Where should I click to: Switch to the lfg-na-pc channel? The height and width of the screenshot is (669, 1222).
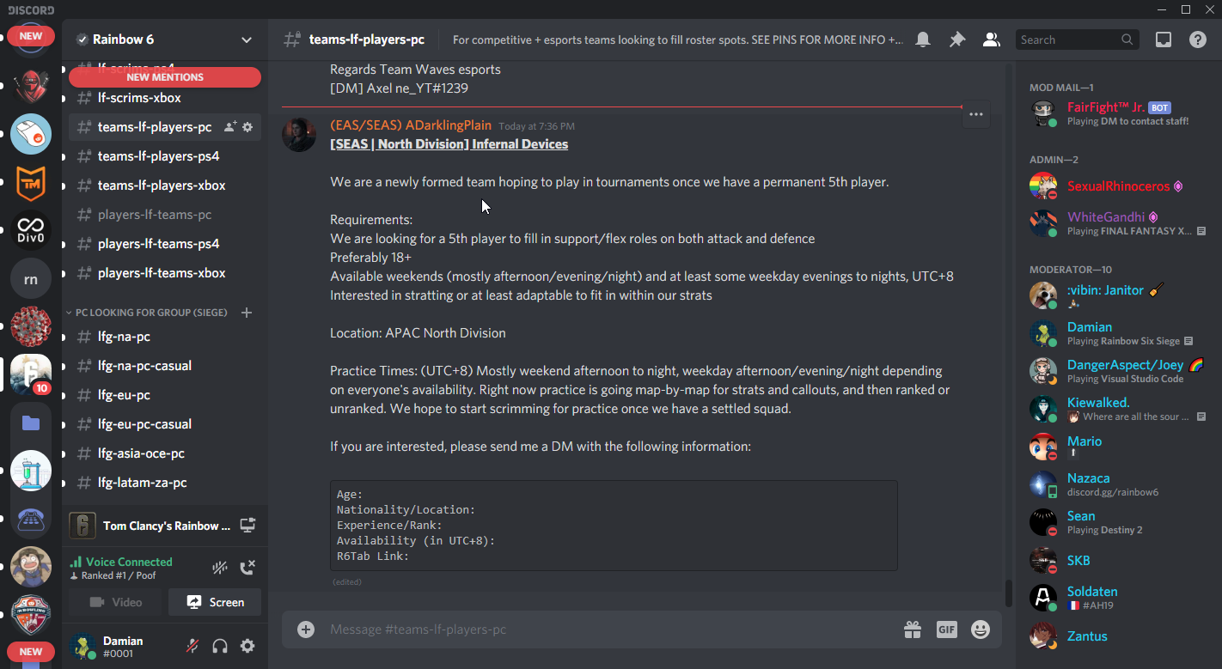click(124, 337)
